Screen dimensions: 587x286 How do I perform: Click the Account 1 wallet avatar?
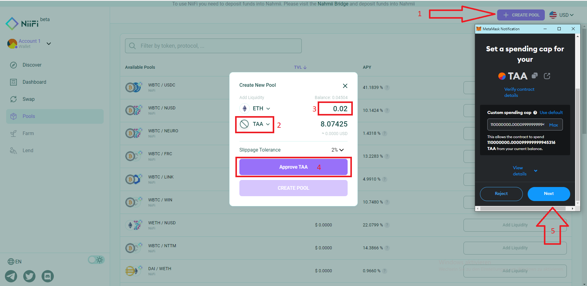pos(12,44)
